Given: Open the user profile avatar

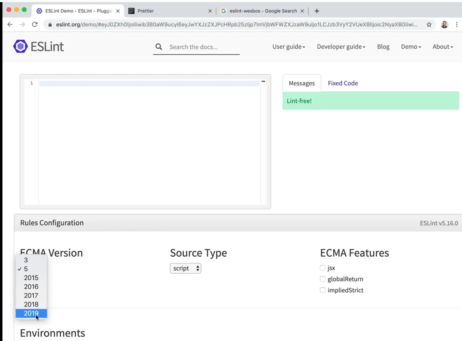Looking at the screenshot, I should 444,25.
